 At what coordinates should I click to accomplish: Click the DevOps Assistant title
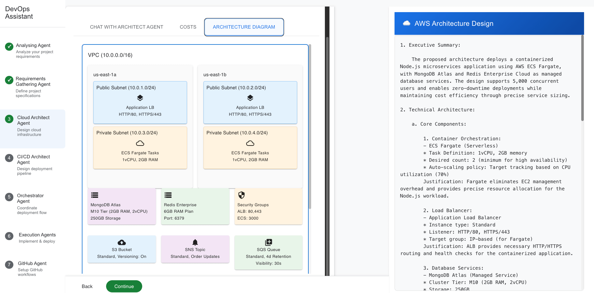[19, 13]
